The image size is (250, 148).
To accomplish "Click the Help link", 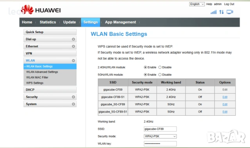I will [209, 4].
